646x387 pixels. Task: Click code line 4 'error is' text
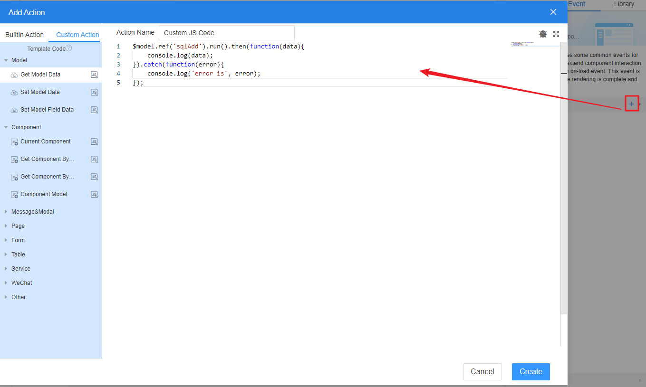point(209,74)
